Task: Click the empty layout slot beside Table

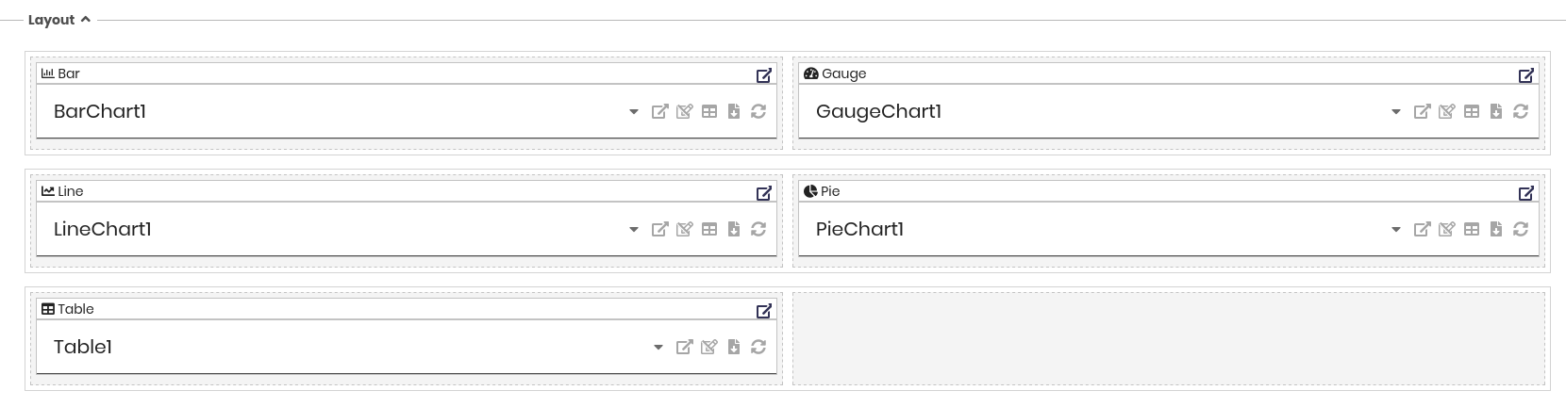Action: point(1169,338)
